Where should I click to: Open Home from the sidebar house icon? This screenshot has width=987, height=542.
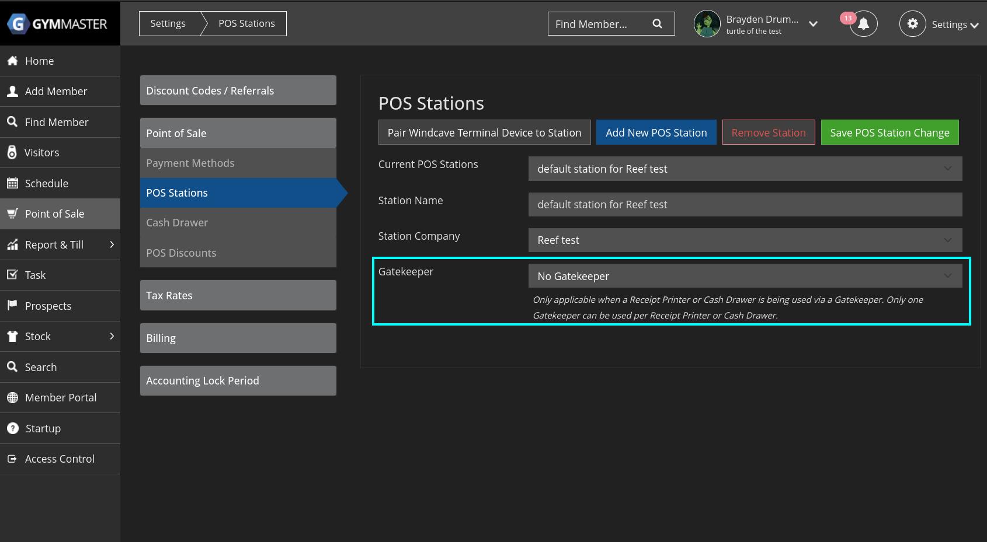(x=12, y=61)
